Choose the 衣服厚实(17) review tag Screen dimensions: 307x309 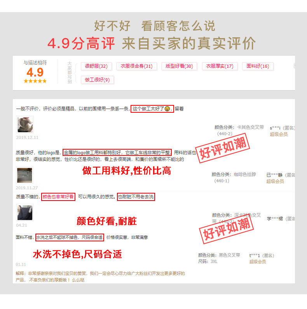click(x=220, y=66)
